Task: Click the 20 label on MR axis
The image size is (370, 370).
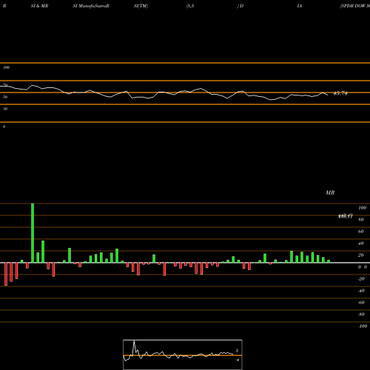Action: (361, 255)
